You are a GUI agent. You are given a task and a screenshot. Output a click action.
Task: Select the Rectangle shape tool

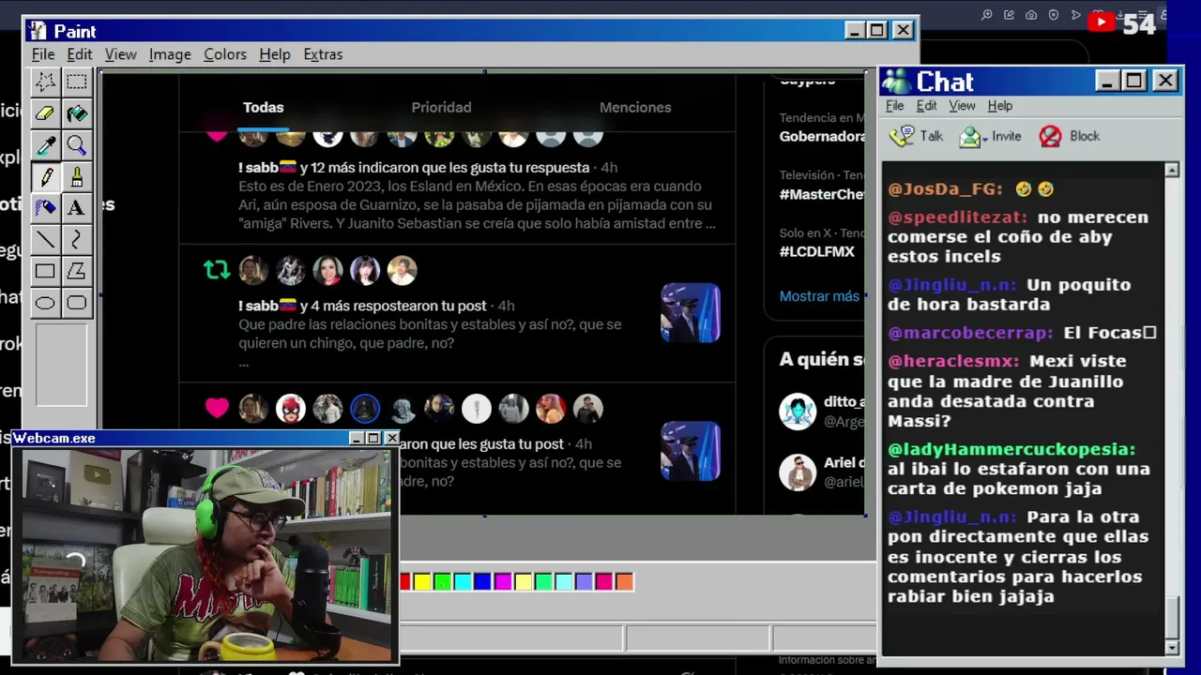pos(45,271)
